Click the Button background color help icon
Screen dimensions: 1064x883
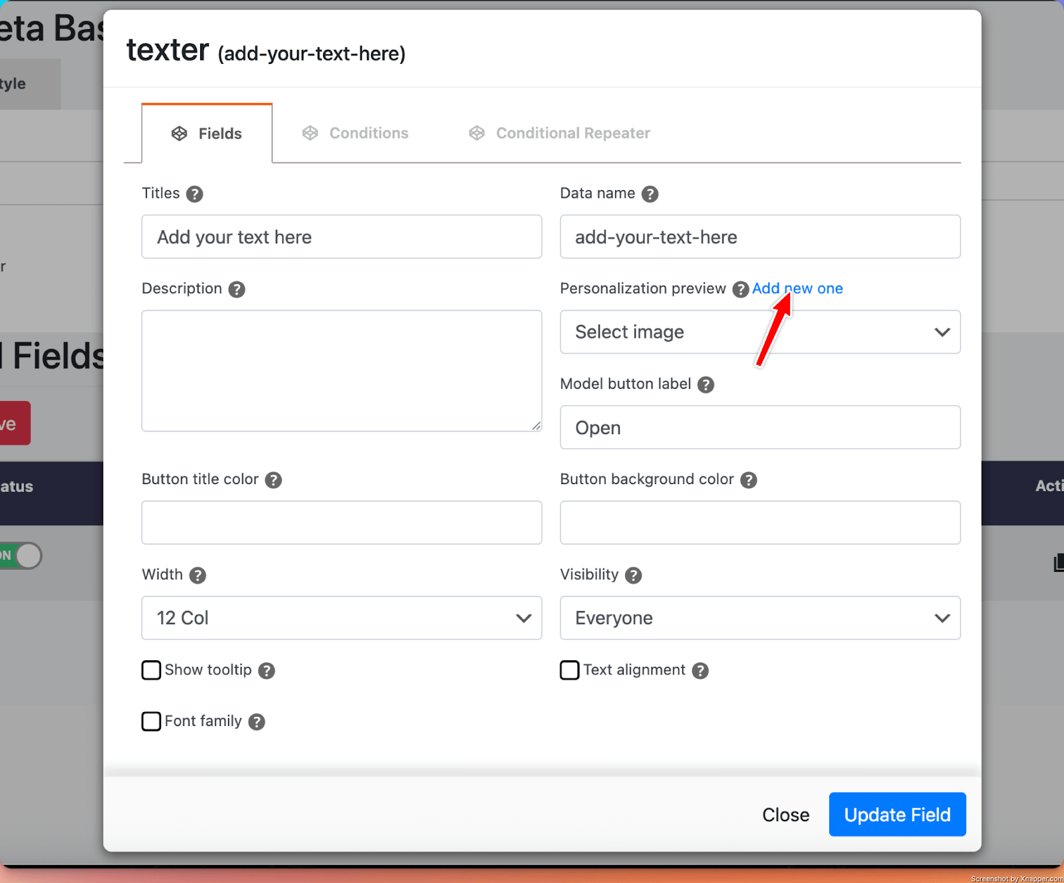pyautogui.click(x=749, y=480)
